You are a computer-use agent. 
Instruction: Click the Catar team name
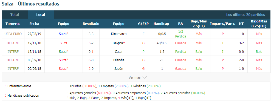119,51
